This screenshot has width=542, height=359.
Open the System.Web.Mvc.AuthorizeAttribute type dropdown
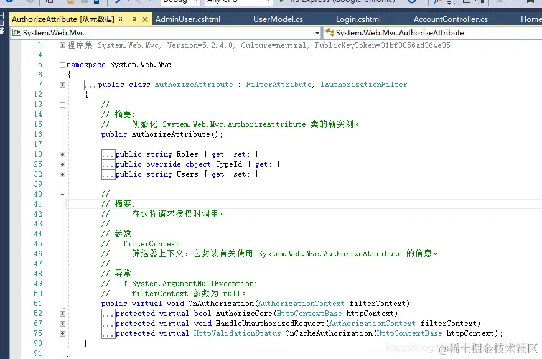[432, 33]
